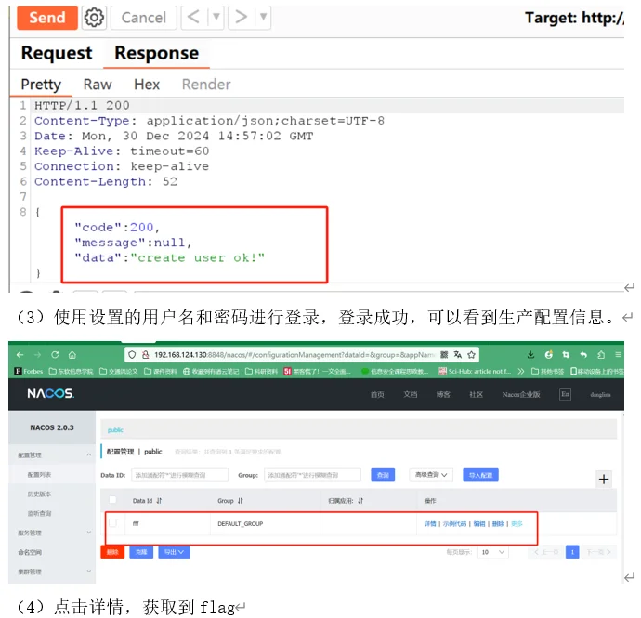Select the Pretty view tab
This screenshot has width=641, height=618.
click(x=41, y=85)
